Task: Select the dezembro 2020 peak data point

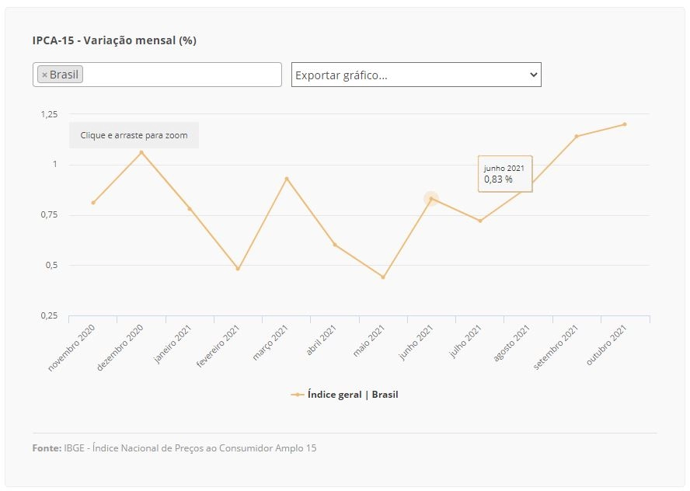Action: click(x=141, y=152)
